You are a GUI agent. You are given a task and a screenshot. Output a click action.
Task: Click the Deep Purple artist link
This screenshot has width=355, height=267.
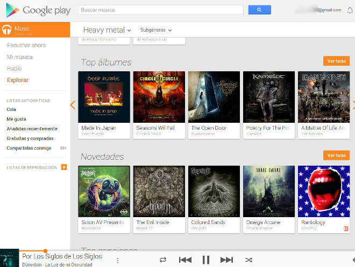tap(93, 134)
